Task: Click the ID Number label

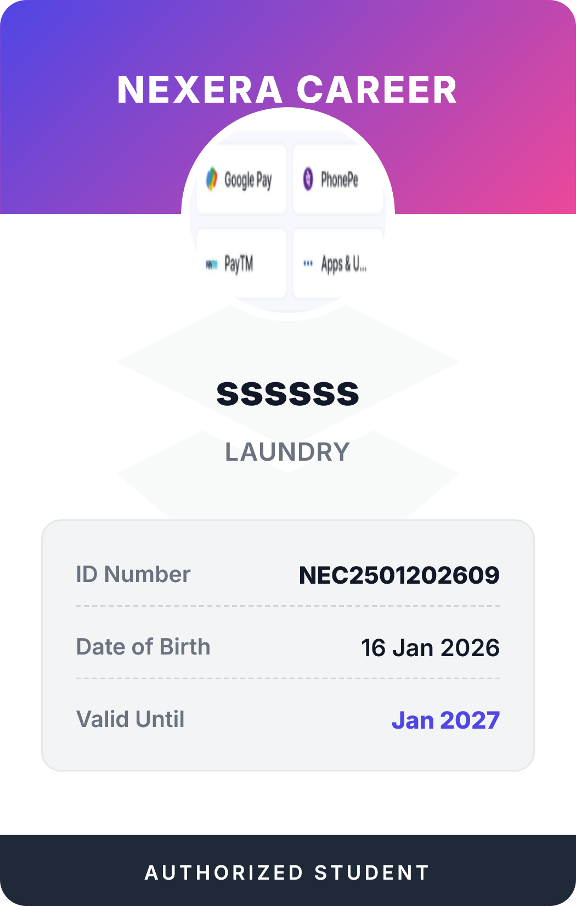Action: [x=133, y=574]
